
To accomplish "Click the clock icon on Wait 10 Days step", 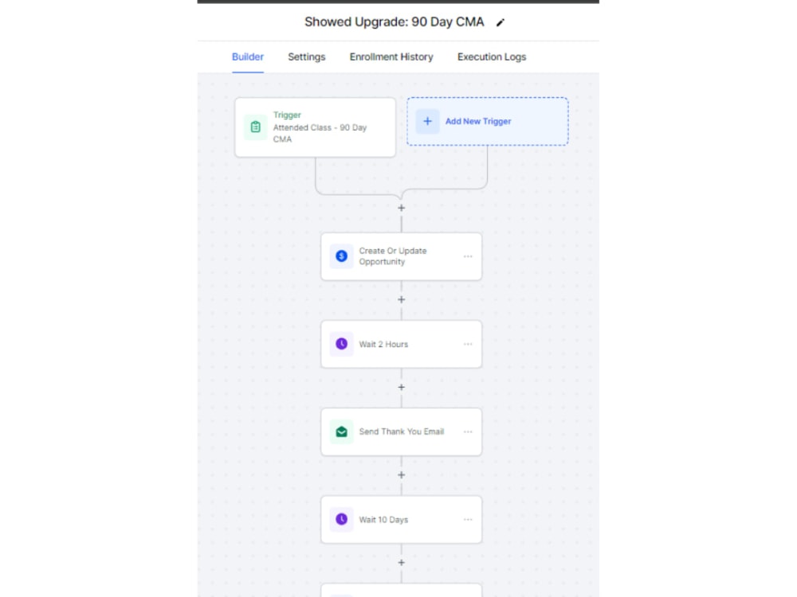I will (x=341, y=519).
